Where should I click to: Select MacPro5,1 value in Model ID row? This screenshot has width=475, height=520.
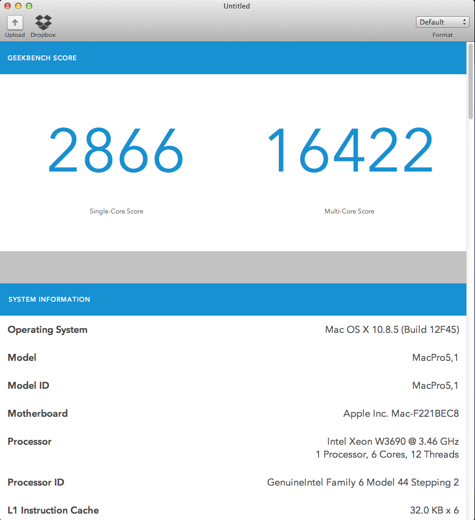(435, 386)
